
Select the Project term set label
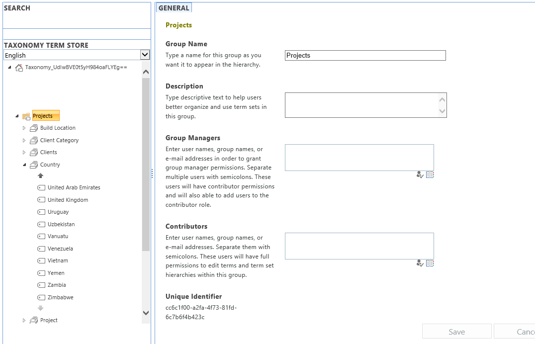(x=49, y=320)
